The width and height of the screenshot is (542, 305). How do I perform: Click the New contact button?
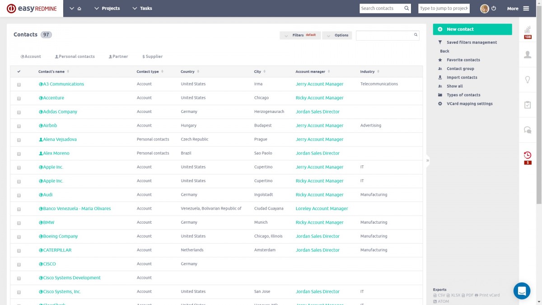[x=472, y=29]
